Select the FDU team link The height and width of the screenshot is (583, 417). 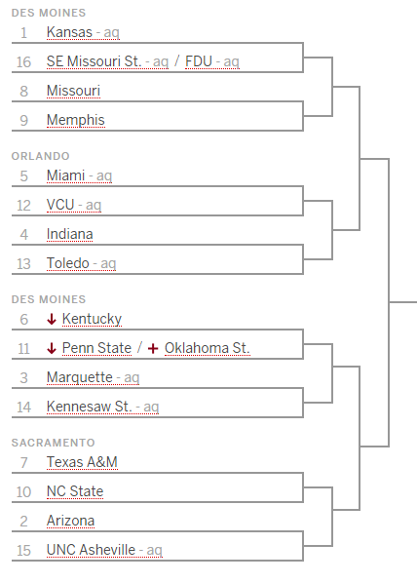coord(199,61)
